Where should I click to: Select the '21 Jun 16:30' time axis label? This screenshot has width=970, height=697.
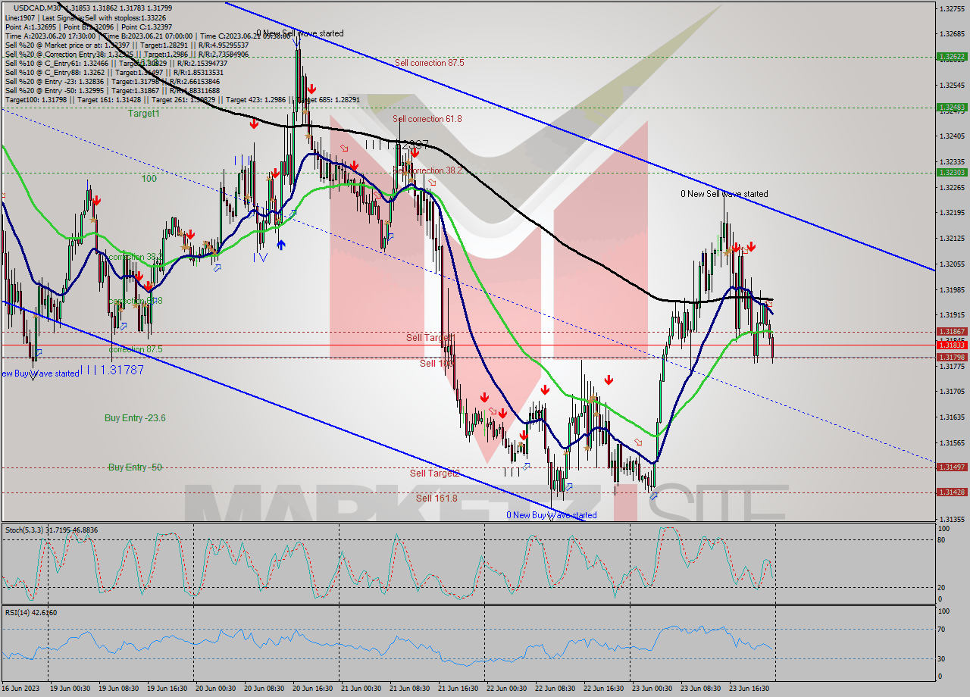point(460,689)
